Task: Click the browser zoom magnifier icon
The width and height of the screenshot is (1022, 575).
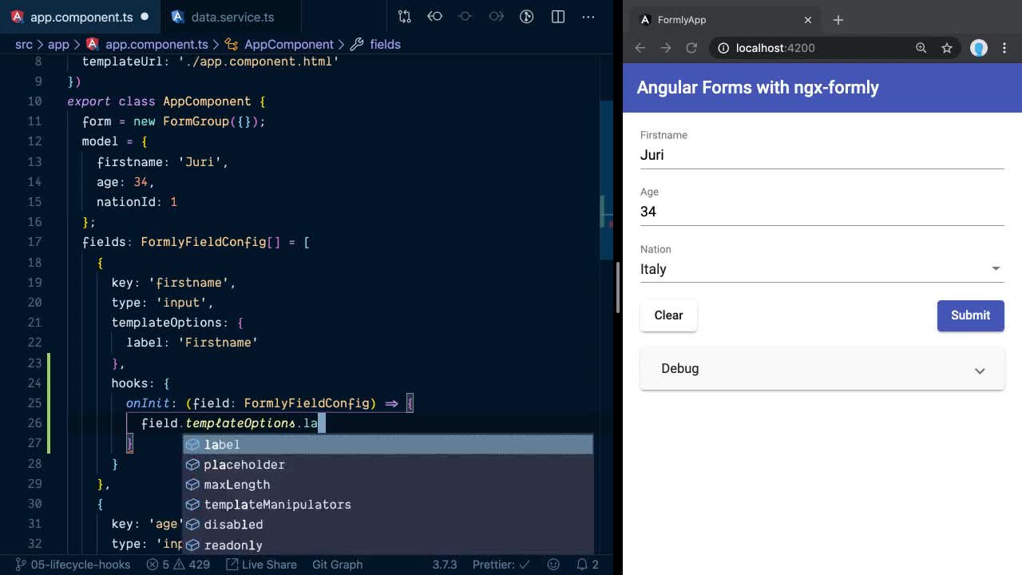Action: 921,48
